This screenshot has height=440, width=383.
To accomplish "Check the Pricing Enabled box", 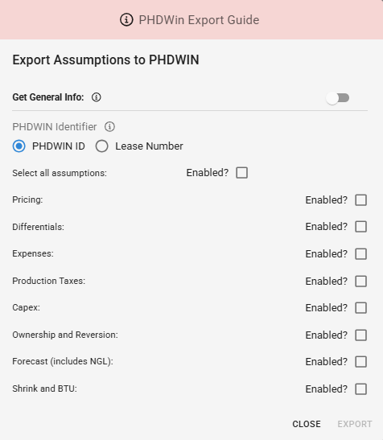I will tap(360, 200).
